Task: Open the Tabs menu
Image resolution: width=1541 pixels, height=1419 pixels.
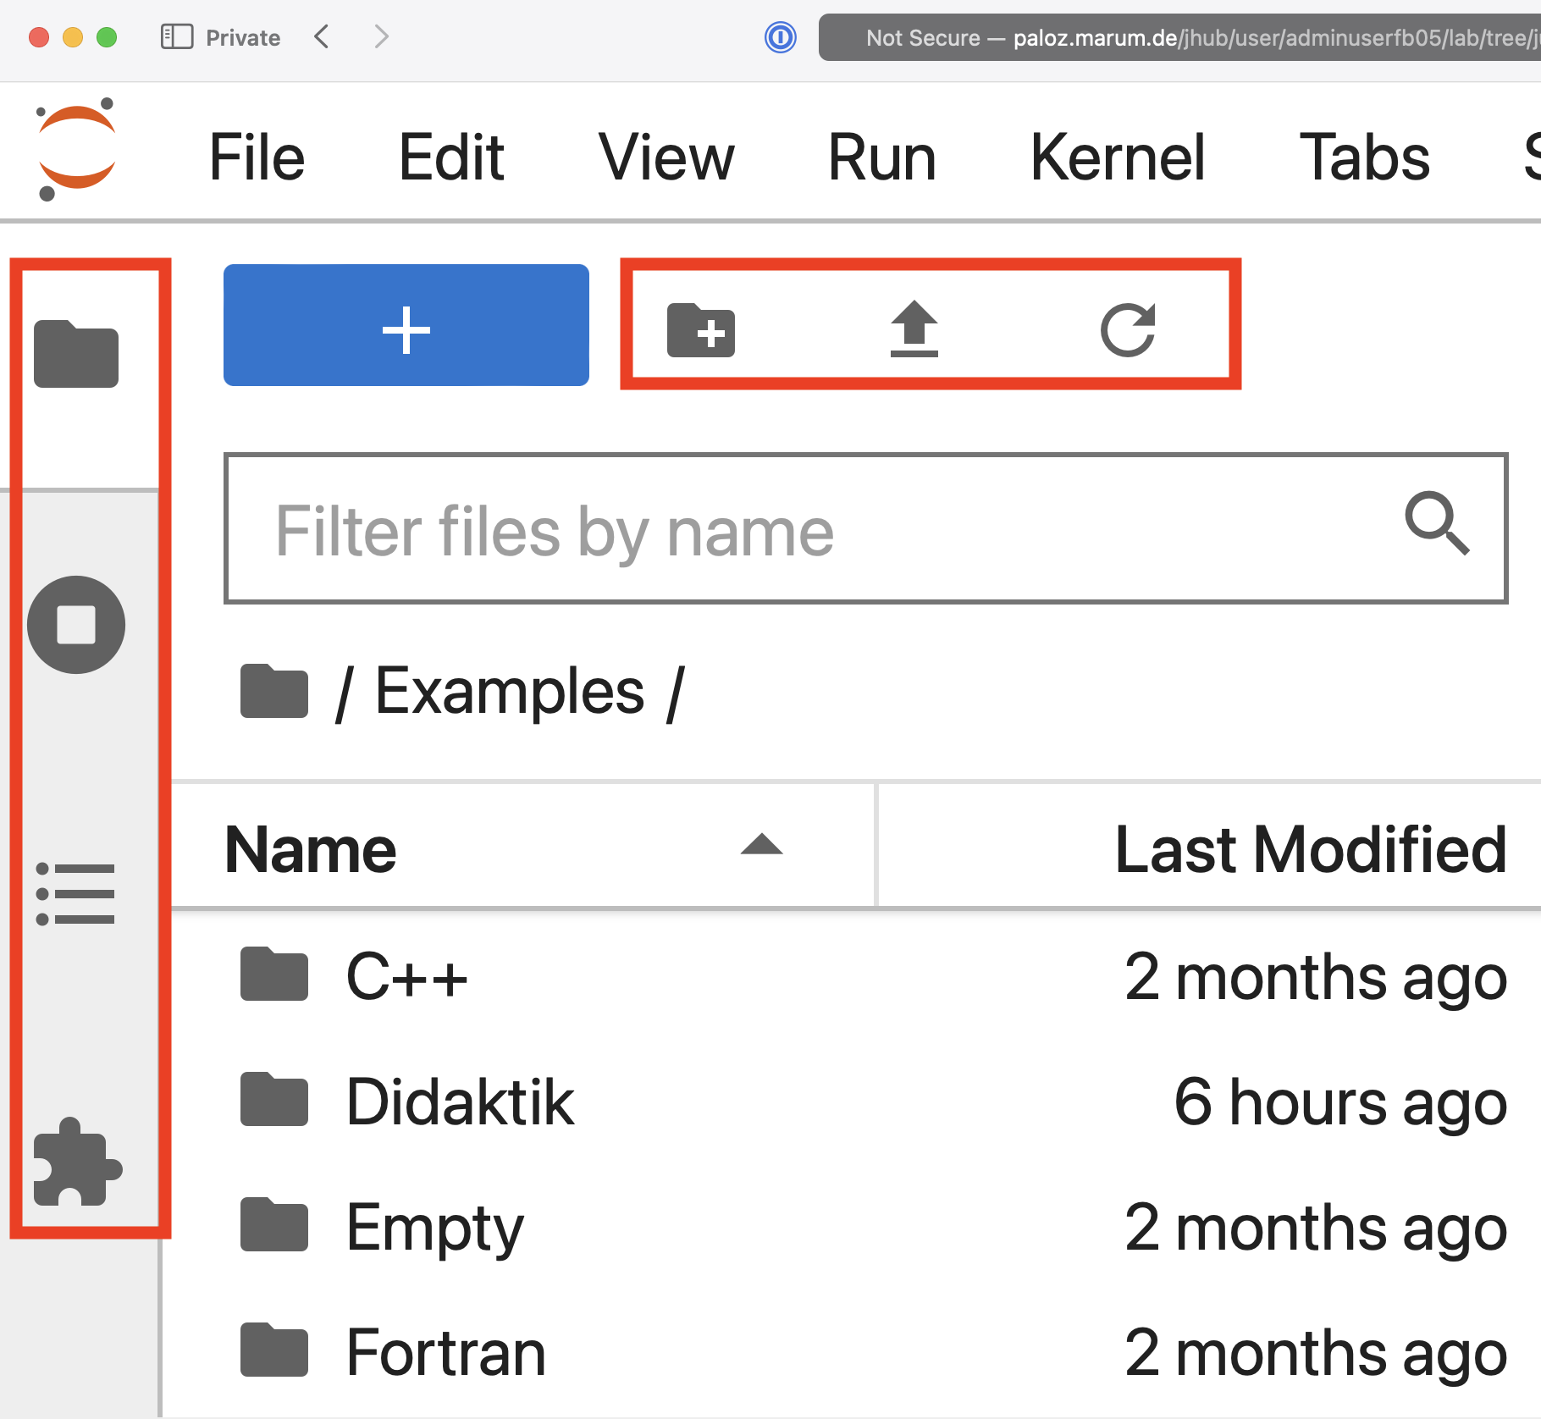Action: (1364, 157)
